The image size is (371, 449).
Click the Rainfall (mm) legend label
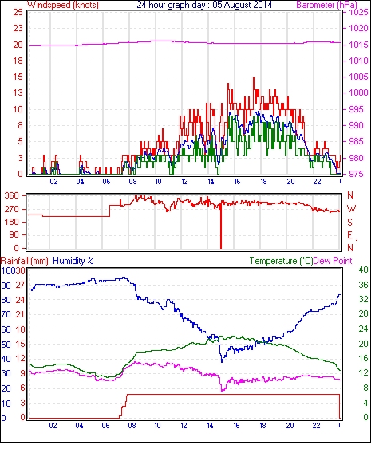click(25, 261)
